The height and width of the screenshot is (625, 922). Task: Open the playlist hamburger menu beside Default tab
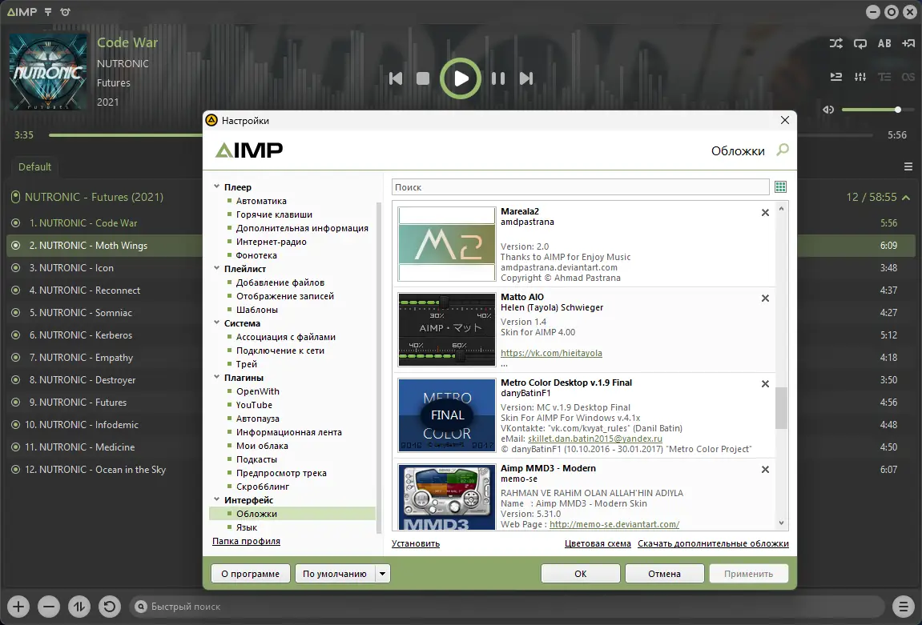(x=908, y=166)
